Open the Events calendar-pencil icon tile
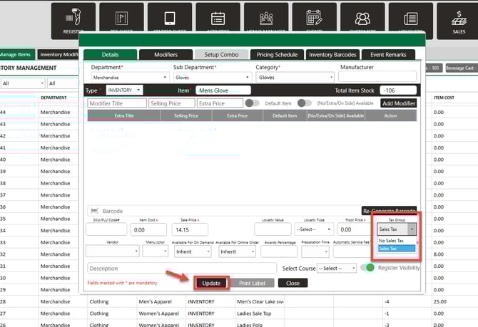 [x=315, y=21]
